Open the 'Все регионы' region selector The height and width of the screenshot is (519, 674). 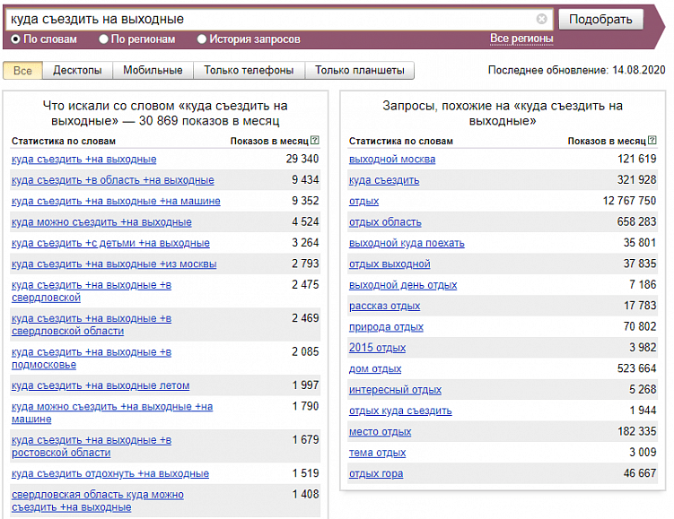click(x=521, y=39)
